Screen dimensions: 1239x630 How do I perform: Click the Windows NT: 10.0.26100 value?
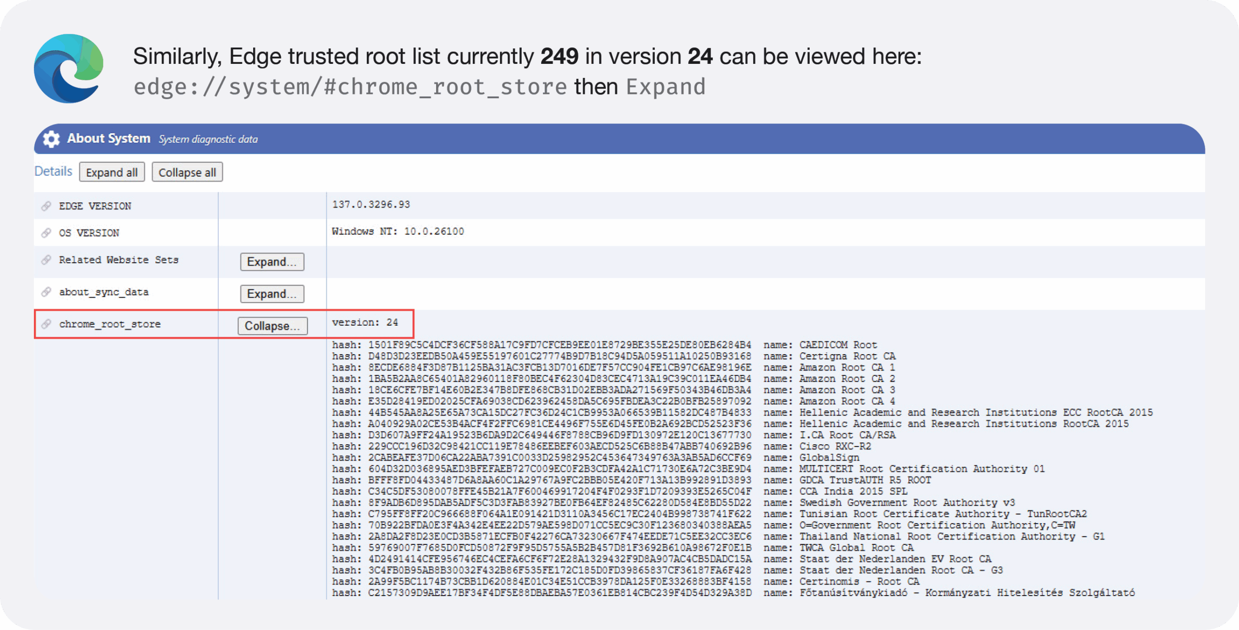[398, 231]
